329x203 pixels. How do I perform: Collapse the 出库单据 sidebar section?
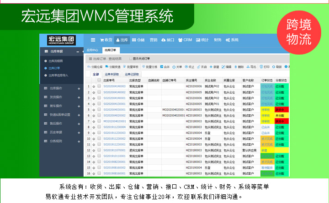coord(78,52)
